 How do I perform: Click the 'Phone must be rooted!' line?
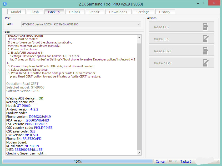click(24, 39)
